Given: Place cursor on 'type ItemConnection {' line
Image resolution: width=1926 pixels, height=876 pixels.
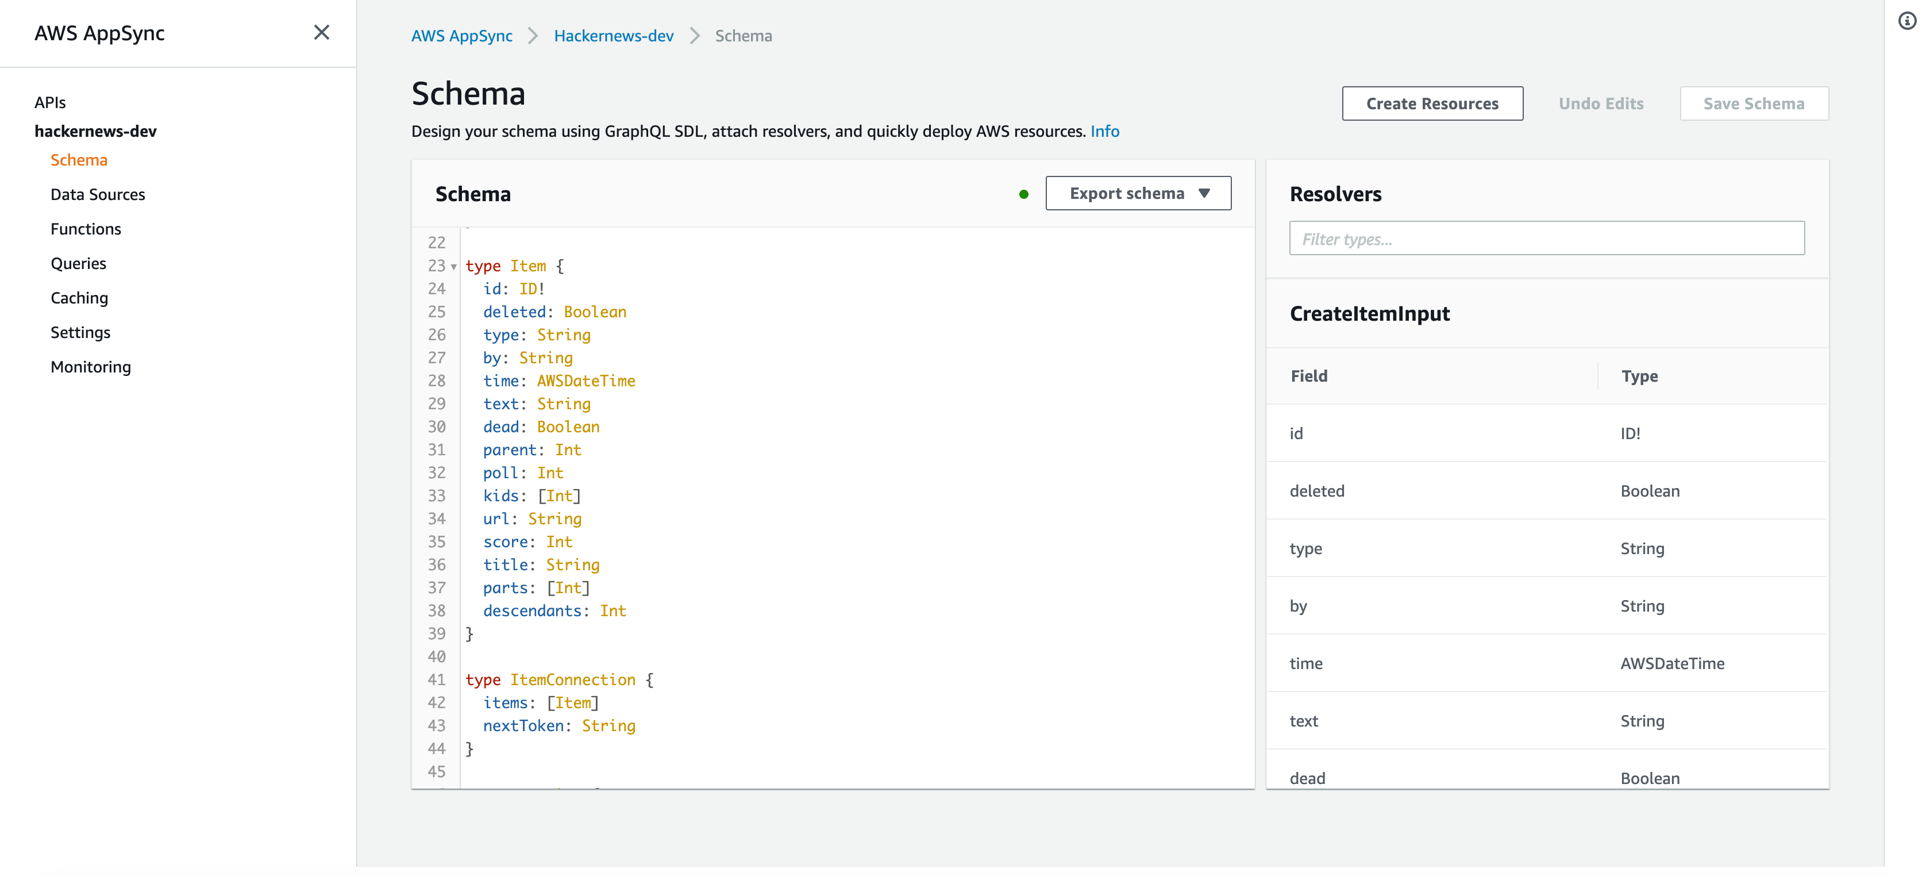Looking at the screenshot, I should coord(559,680).
